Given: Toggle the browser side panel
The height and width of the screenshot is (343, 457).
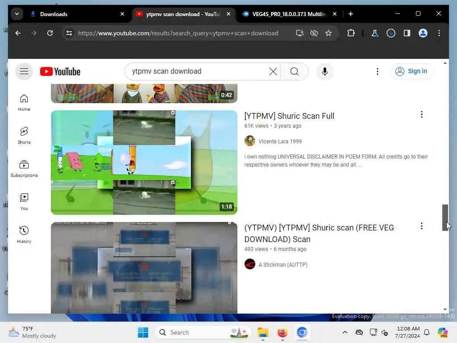Looking at the screenshot, I should (407, 33).
